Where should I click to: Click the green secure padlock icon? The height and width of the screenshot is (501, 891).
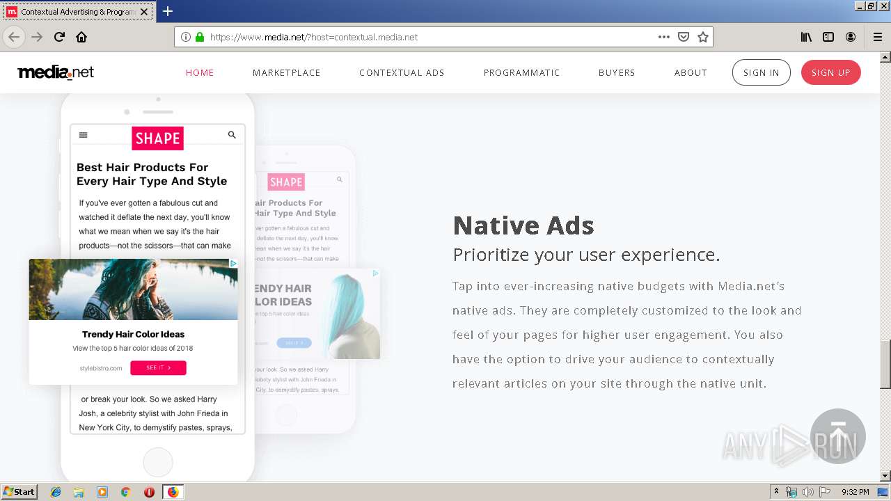[x=200, y=37]
